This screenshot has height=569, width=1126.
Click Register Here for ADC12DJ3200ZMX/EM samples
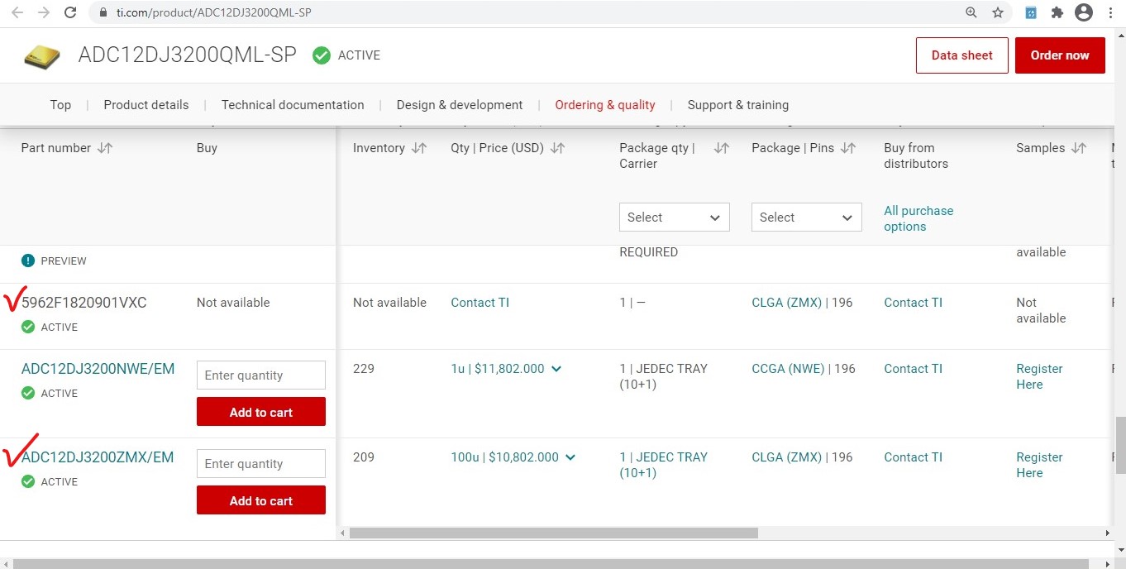pyautogui.click(x=1039, y=465)
